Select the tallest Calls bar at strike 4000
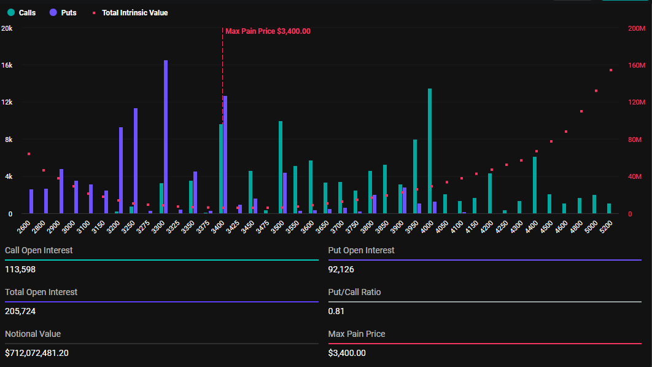Viewport: 652px width, 367px height. pyautogui.click(x=430, y=151)
